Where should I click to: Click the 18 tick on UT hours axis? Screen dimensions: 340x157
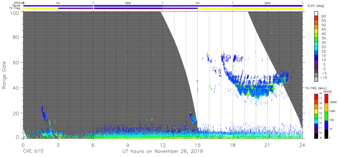pos(233,145)
